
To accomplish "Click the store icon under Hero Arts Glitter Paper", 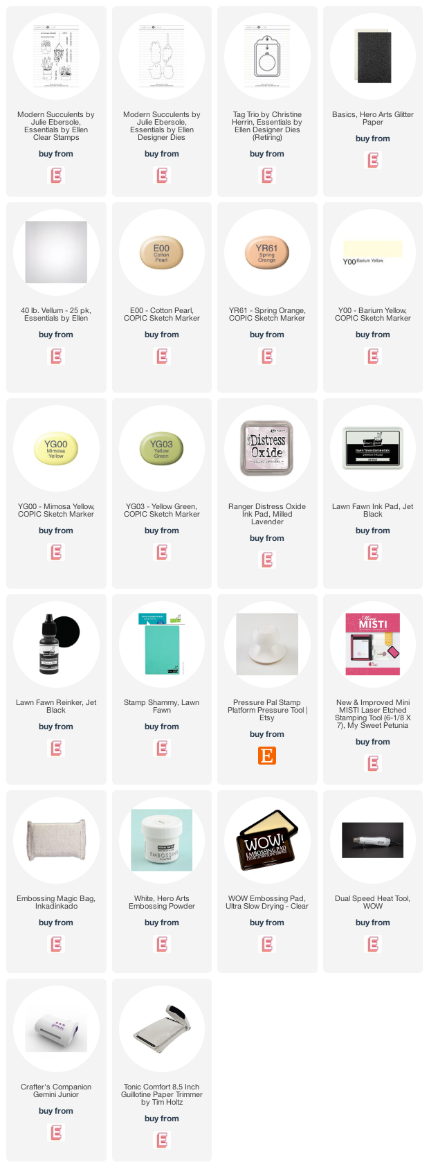I will (373, 161).
